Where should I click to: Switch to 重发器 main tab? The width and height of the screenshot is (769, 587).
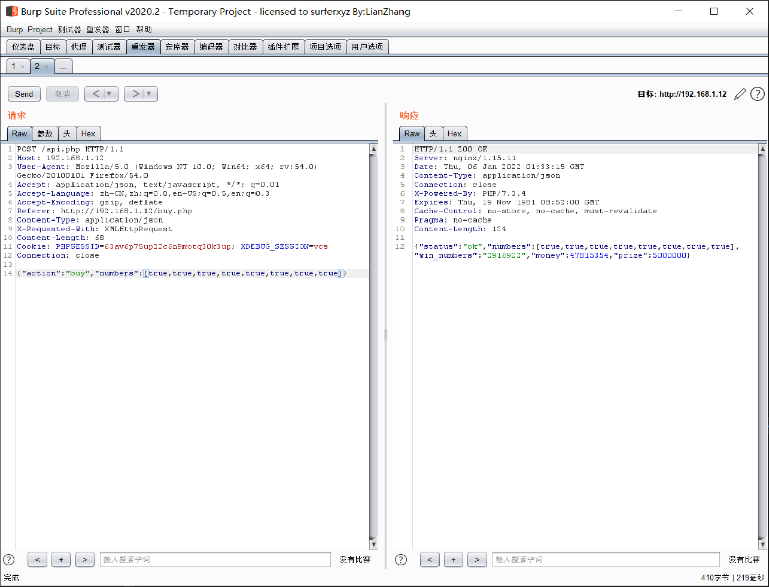(143, 47)
